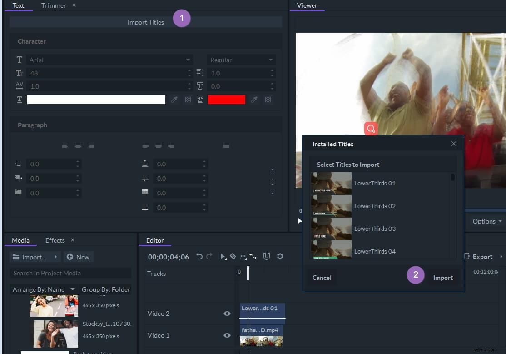The image size is (506, 354).
Task: Toggle snapping with the magnet icon
Action: point(267,256)
